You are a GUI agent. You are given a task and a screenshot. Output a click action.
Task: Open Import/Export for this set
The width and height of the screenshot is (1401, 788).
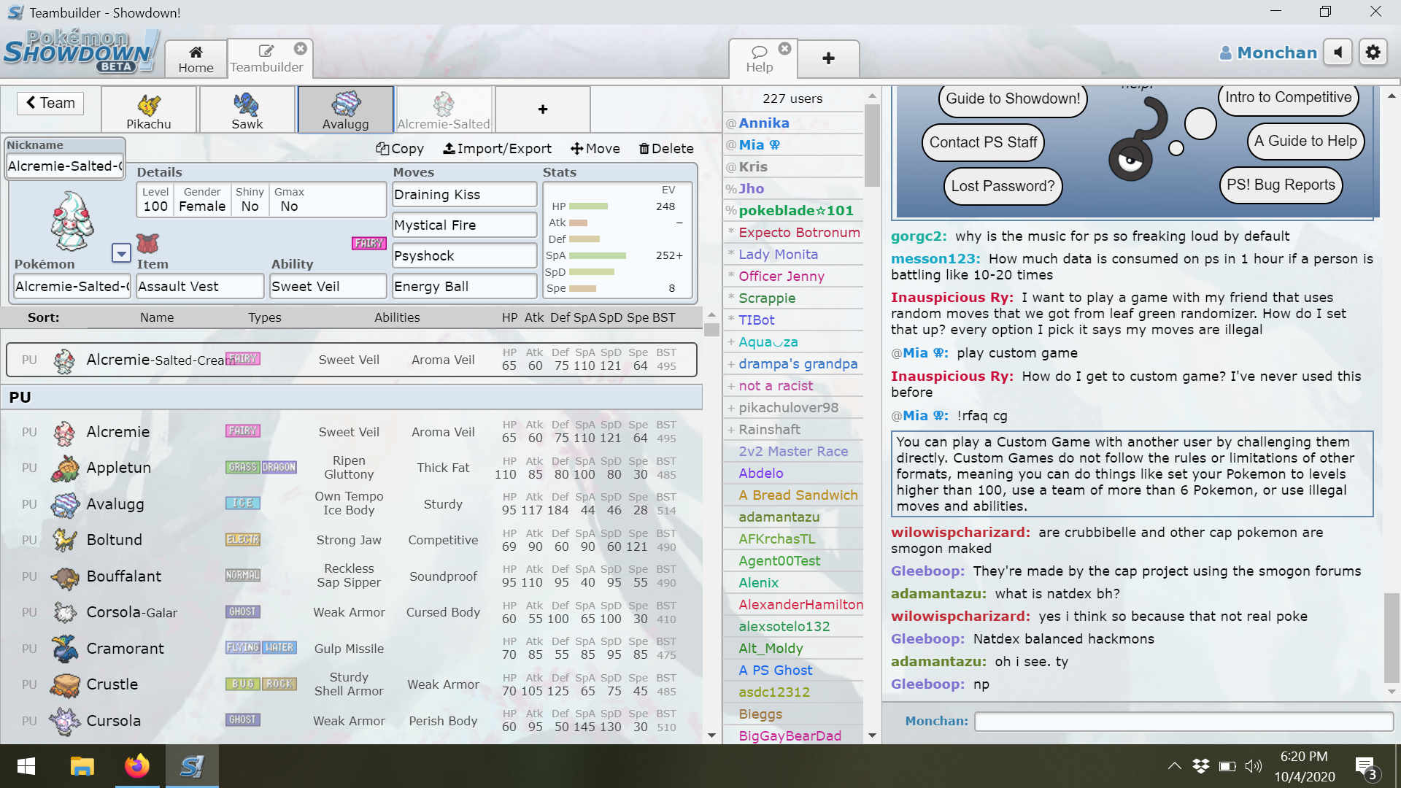point(497,149)
